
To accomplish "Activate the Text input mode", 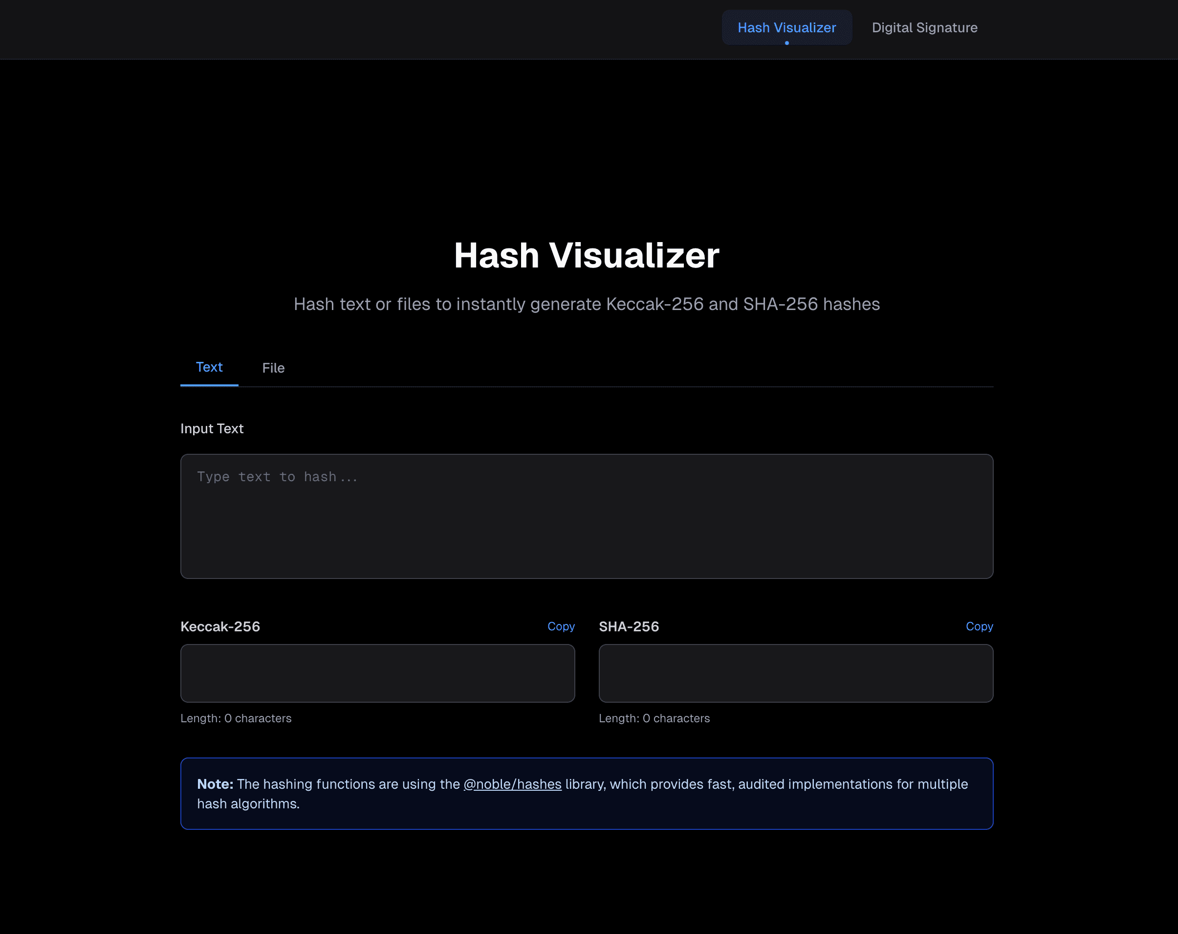I will [209, 367].
